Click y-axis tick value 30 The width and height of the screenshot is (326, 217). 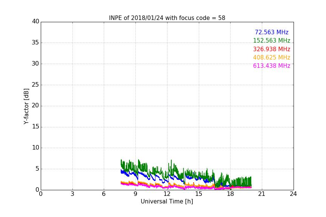pos(35,64)
